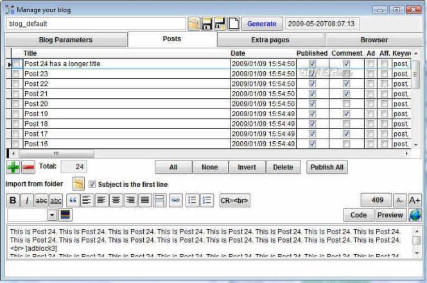The image size is (427, 283).
Task: Align text left
Action: click(101, 201)
